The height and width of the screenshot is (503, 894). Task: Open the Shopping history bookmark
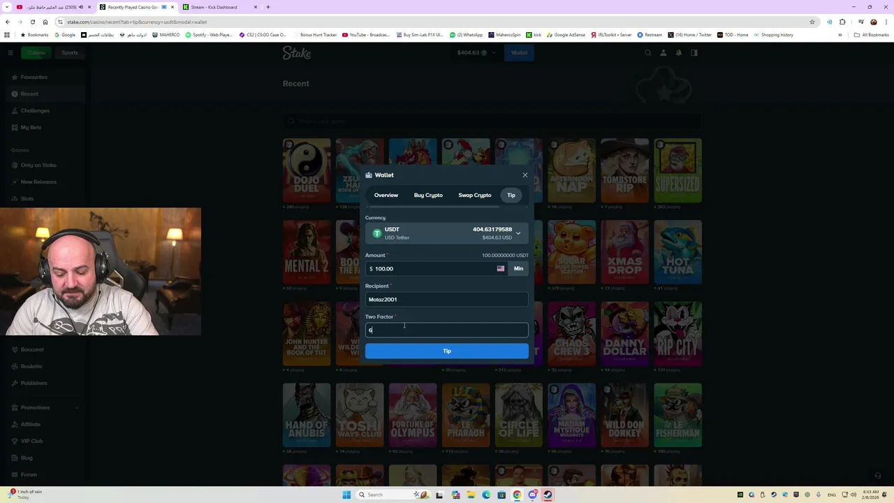pyautogui.click(x=774, y=34)
